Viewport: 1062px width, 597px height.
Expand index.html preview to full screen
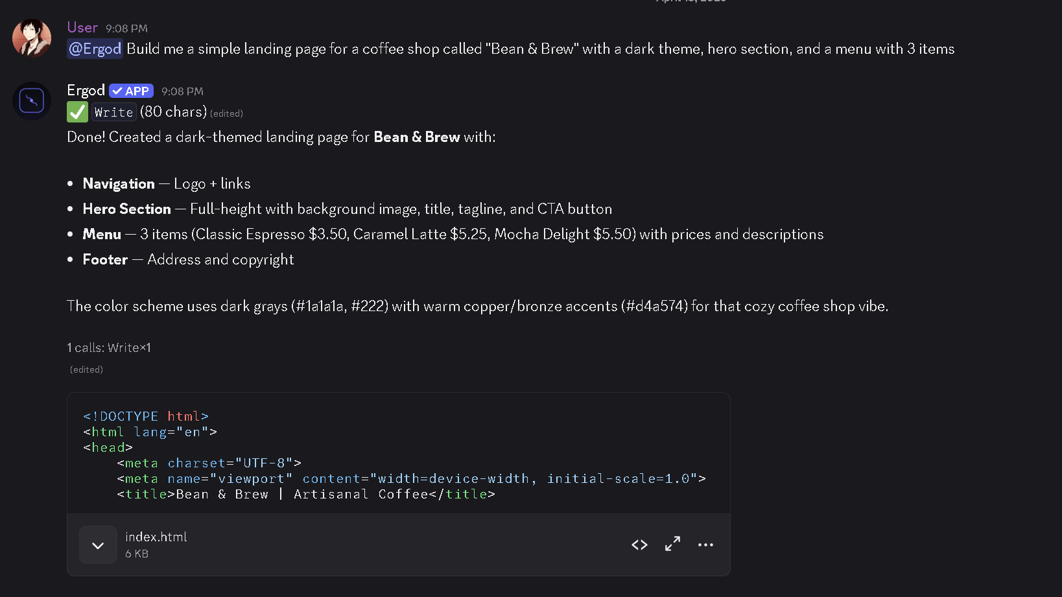[672, 544]
